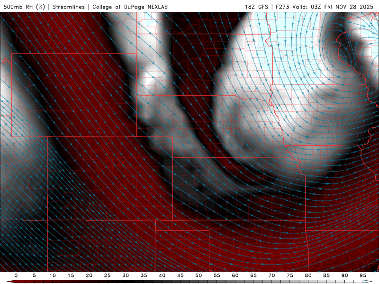Click the '90' value on the color scale
Screen dimensions: 379x284
[x=345, y=275]
